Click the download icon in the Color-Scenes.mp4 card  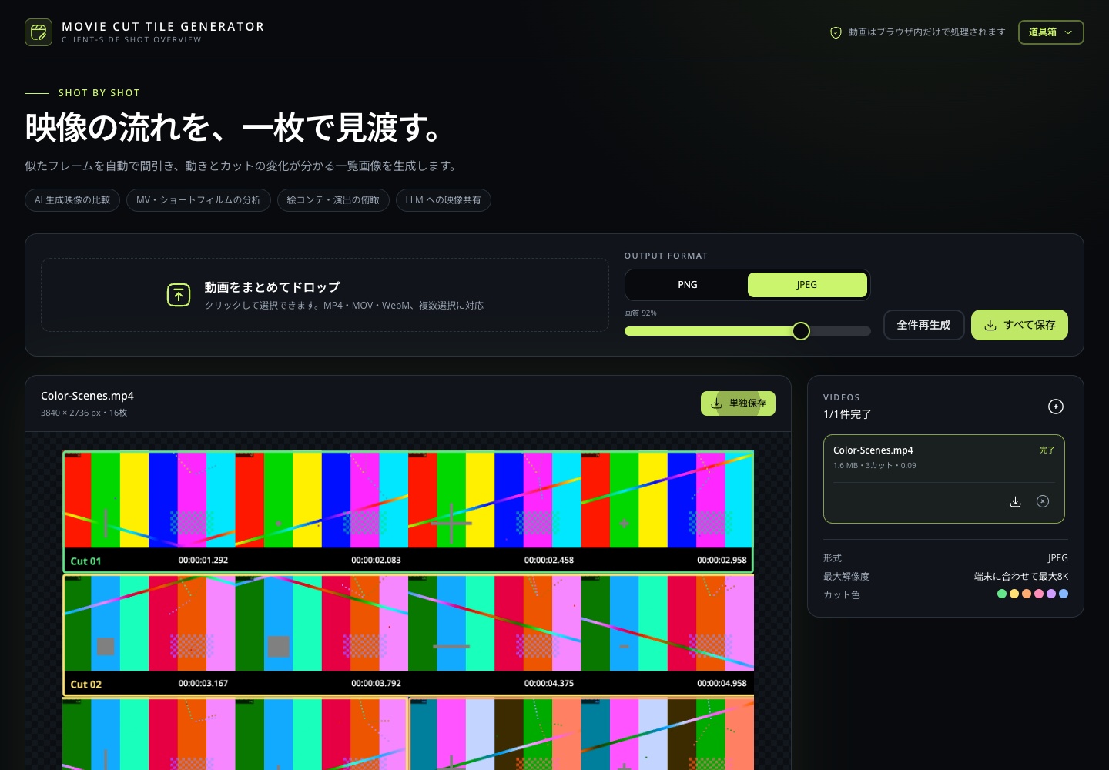click(1015, 501)
